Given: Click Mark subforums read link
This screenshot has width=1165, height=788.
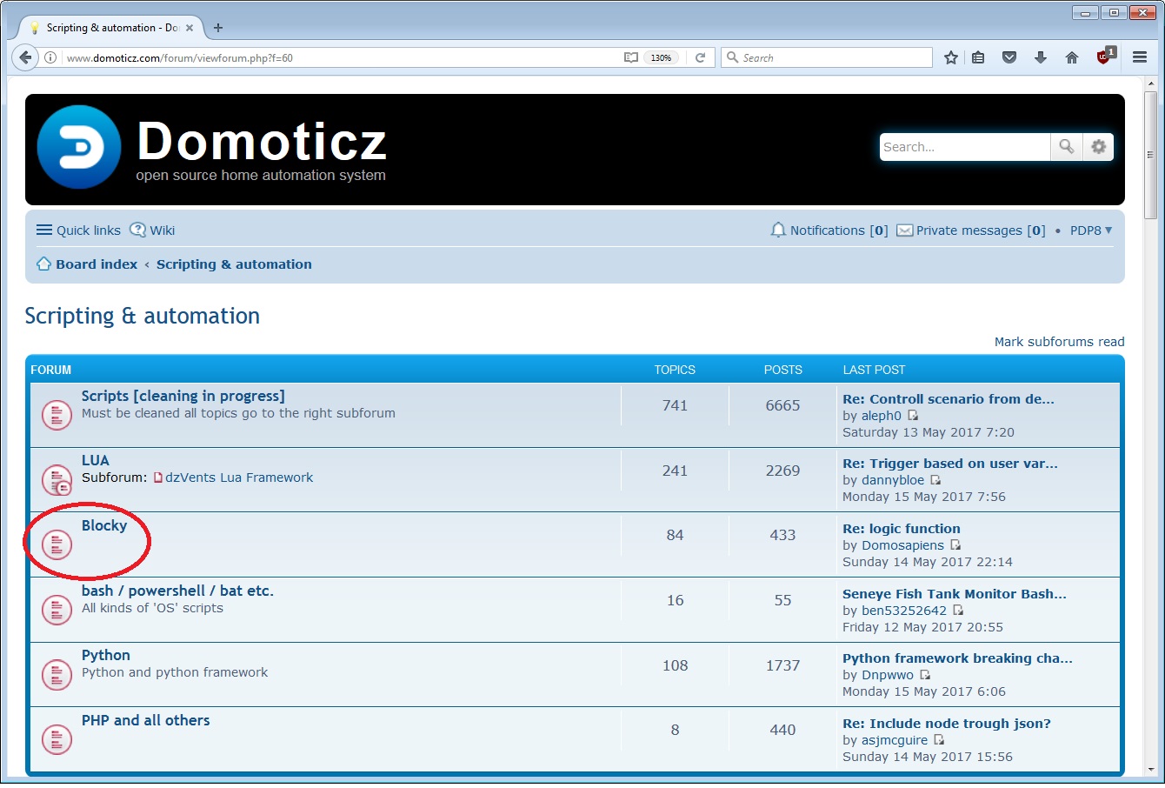Looking at the screenshot, I should click(1060, 342).
